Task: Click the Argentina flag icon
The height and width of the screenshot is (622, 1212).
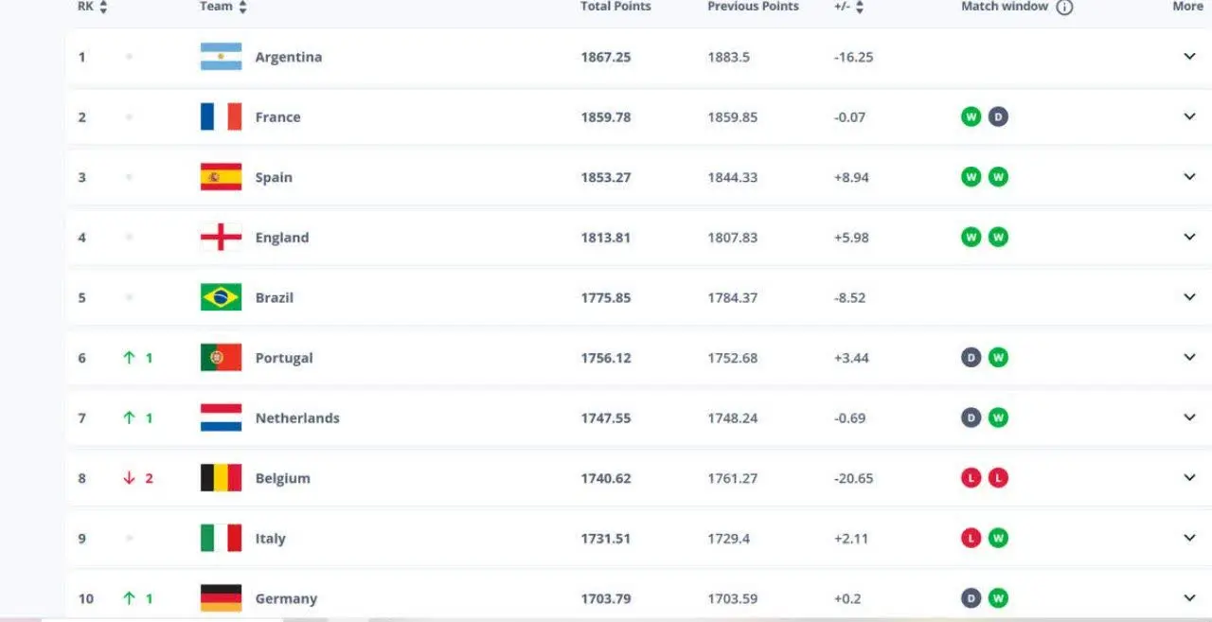Action: [x=221, y=57]
